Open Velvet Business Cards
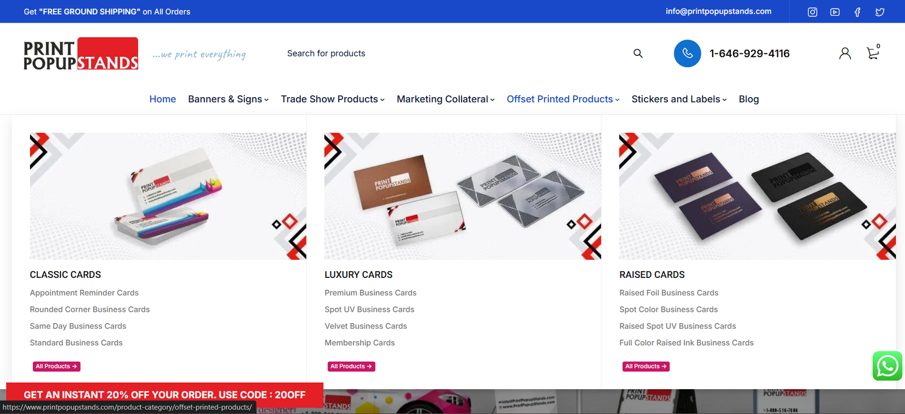The image size is (905, 414). click(366, 326)
